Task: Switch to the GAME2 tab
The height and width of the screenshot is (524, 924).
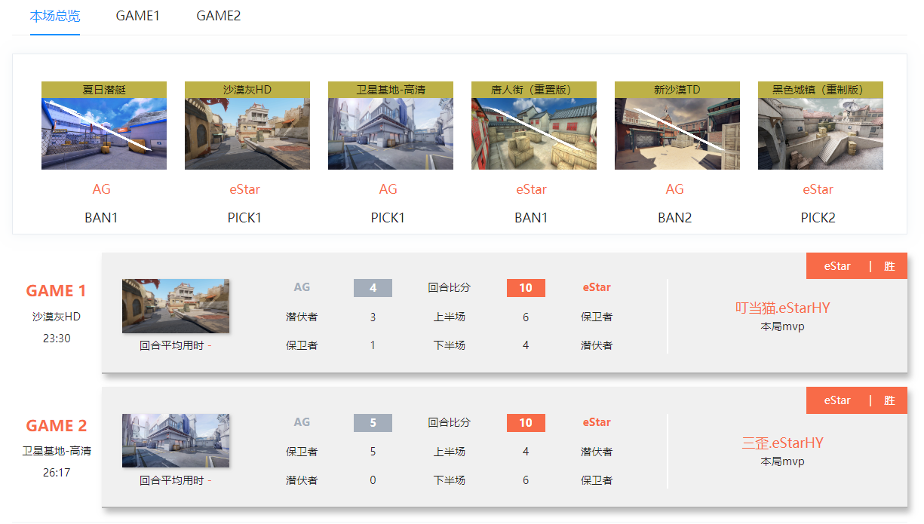Action: click(217, 15)
